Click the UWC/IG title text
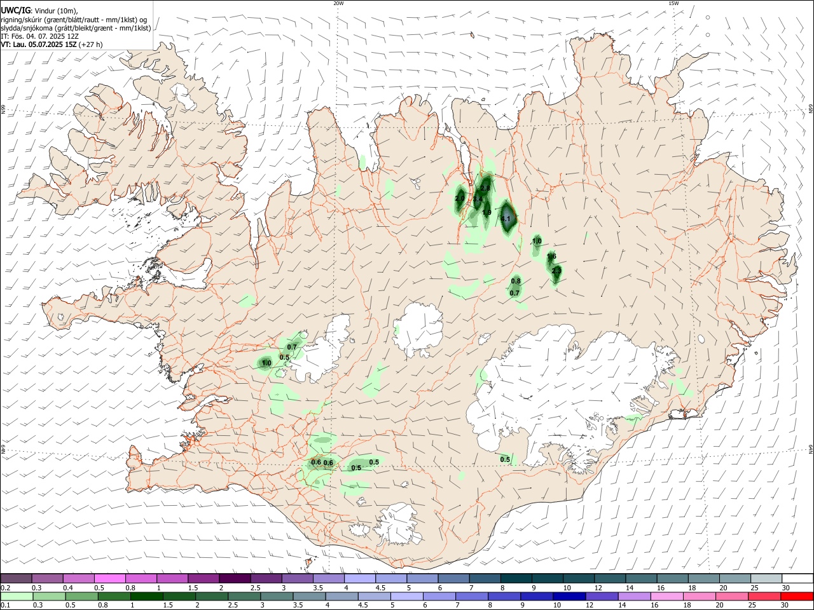 (15, 10)
